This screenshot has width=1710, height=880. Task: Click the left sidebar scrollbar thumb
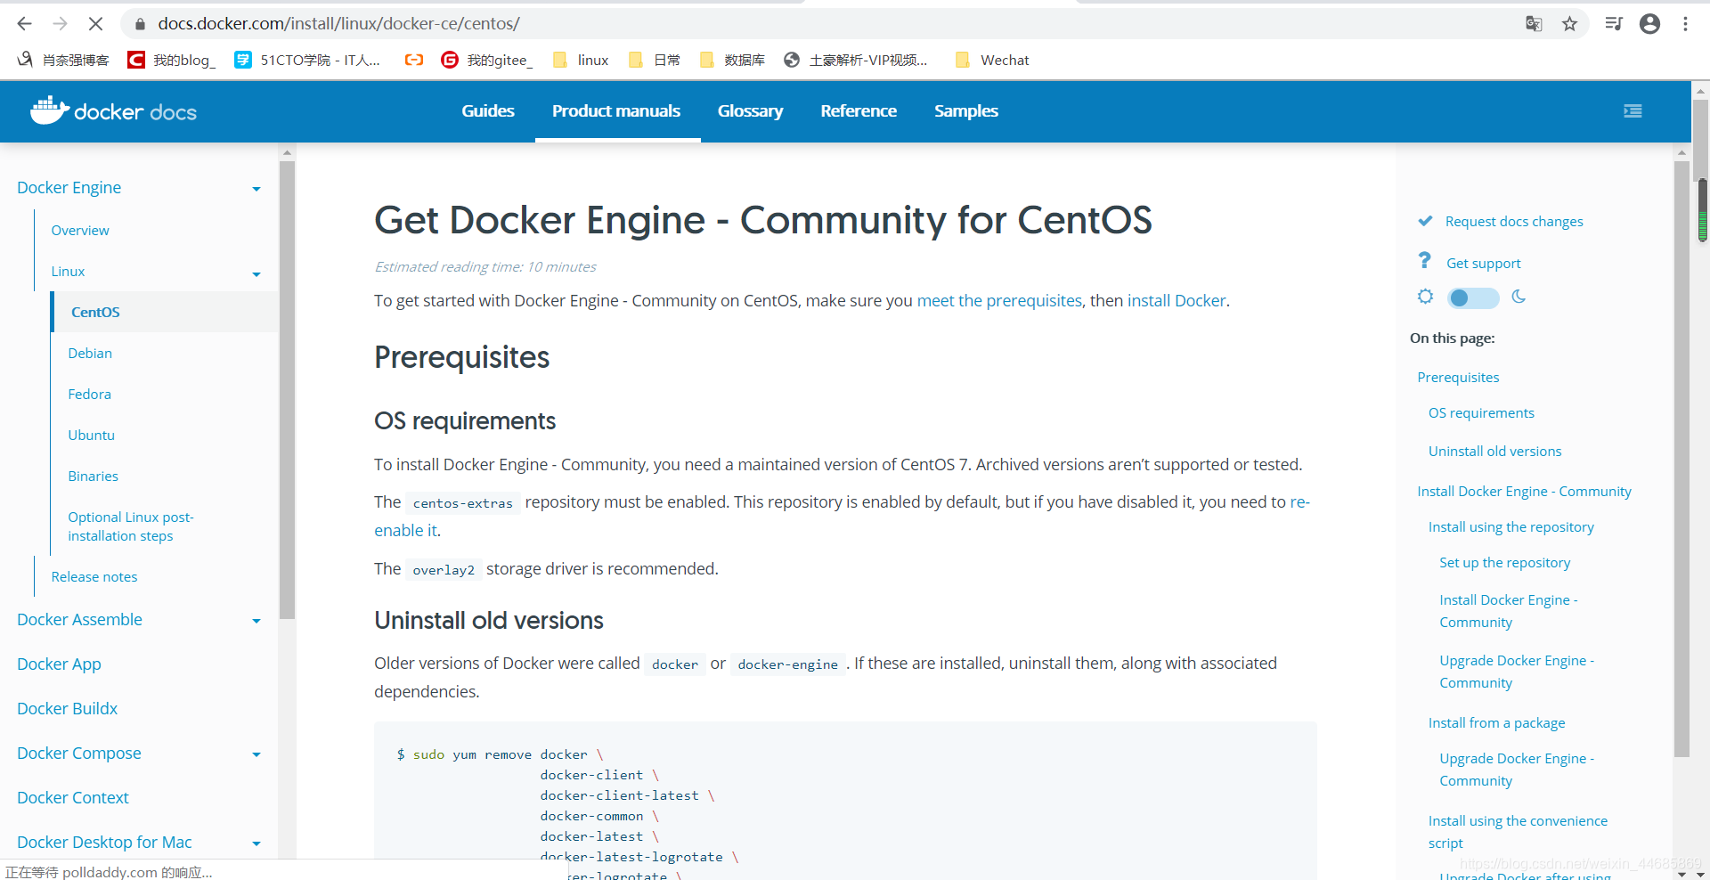[287, 389]
